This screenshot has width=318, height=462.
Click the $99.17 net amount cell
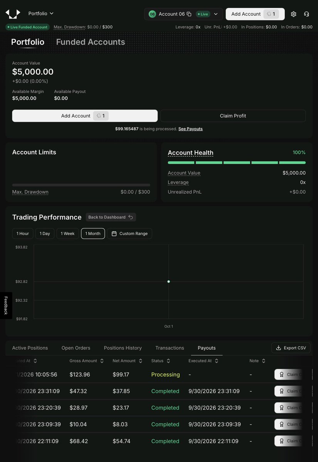coord(121,375)
